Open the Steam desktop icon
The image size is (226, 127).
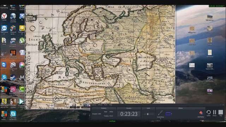point(13,77)
